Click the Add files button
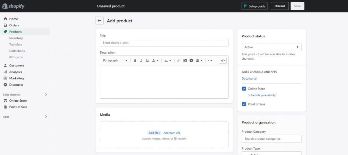The height and width of the screenshot is (155, 348). coord(154,133)
